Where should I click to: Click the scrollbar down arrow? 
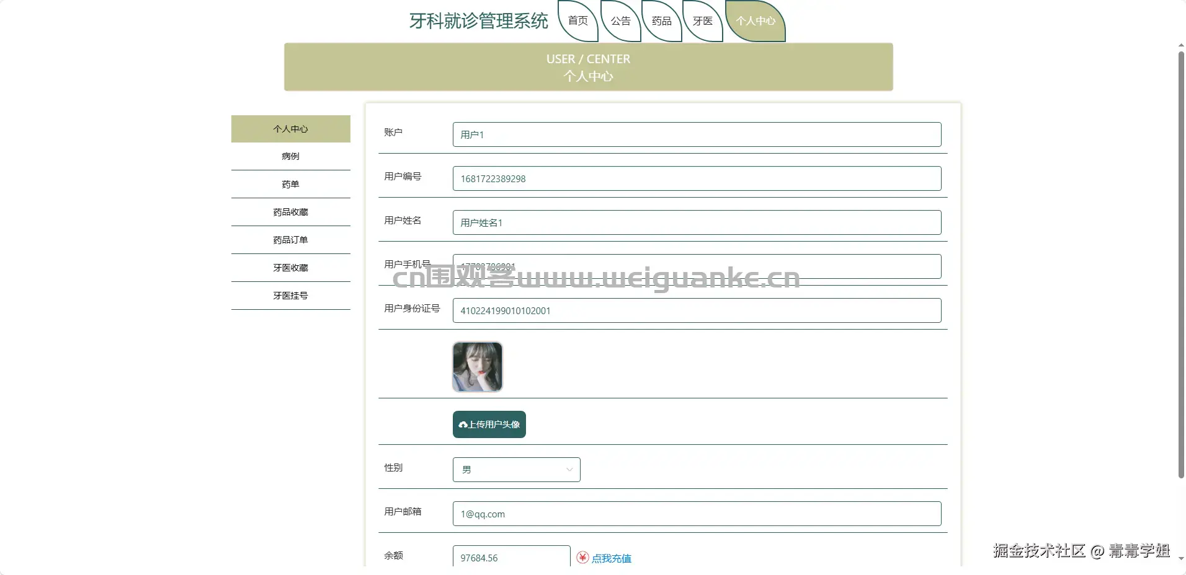coord(1181,558)
